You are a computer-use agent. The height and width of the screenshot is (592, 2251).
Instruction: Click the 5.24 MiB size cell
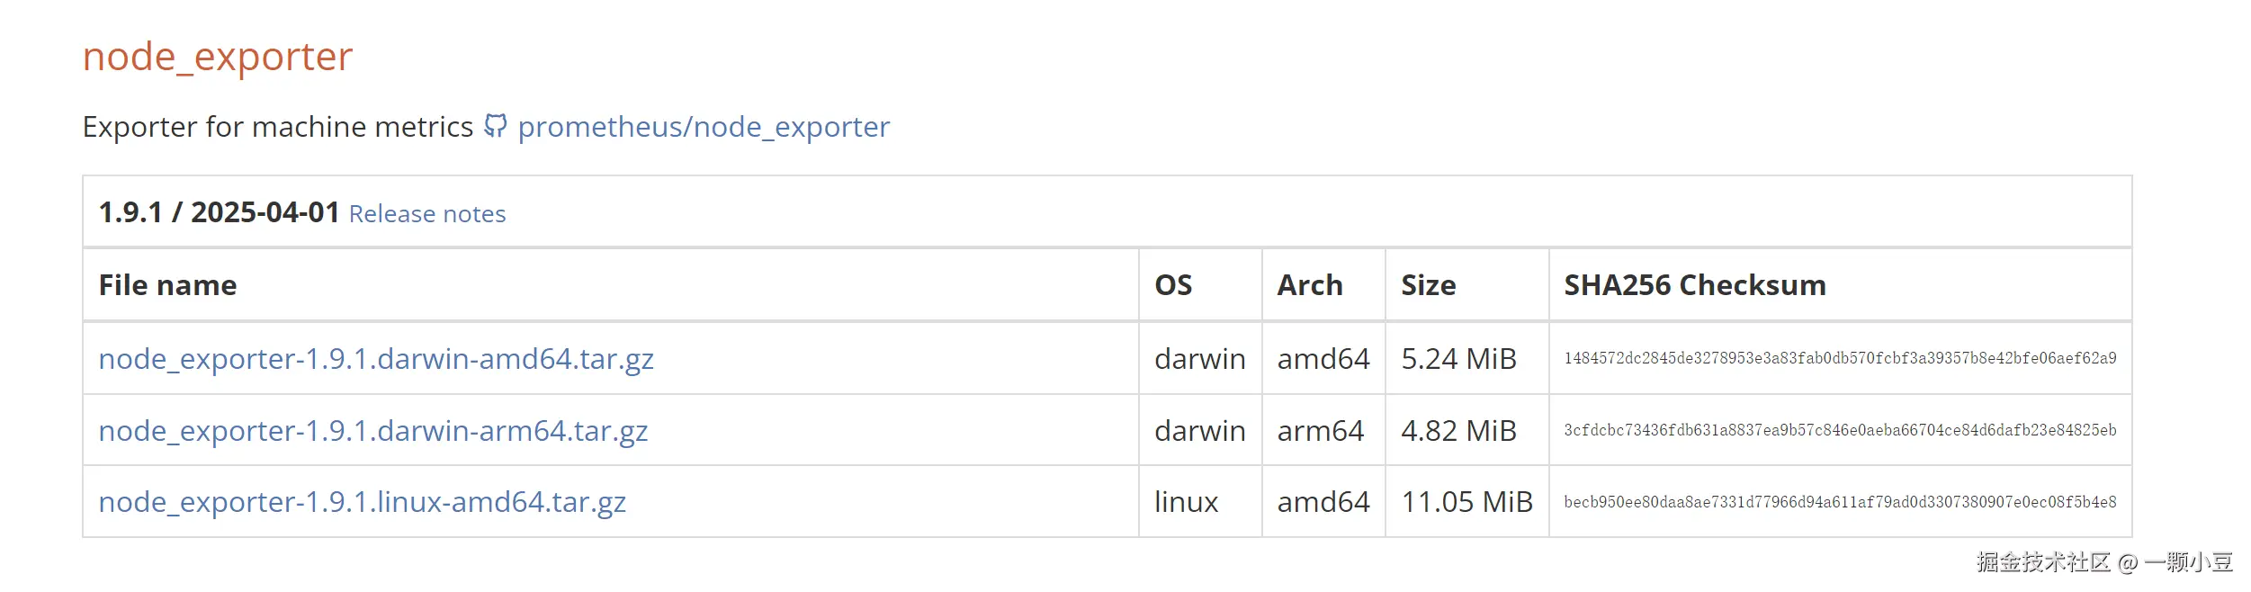(x=1458, y=359)
